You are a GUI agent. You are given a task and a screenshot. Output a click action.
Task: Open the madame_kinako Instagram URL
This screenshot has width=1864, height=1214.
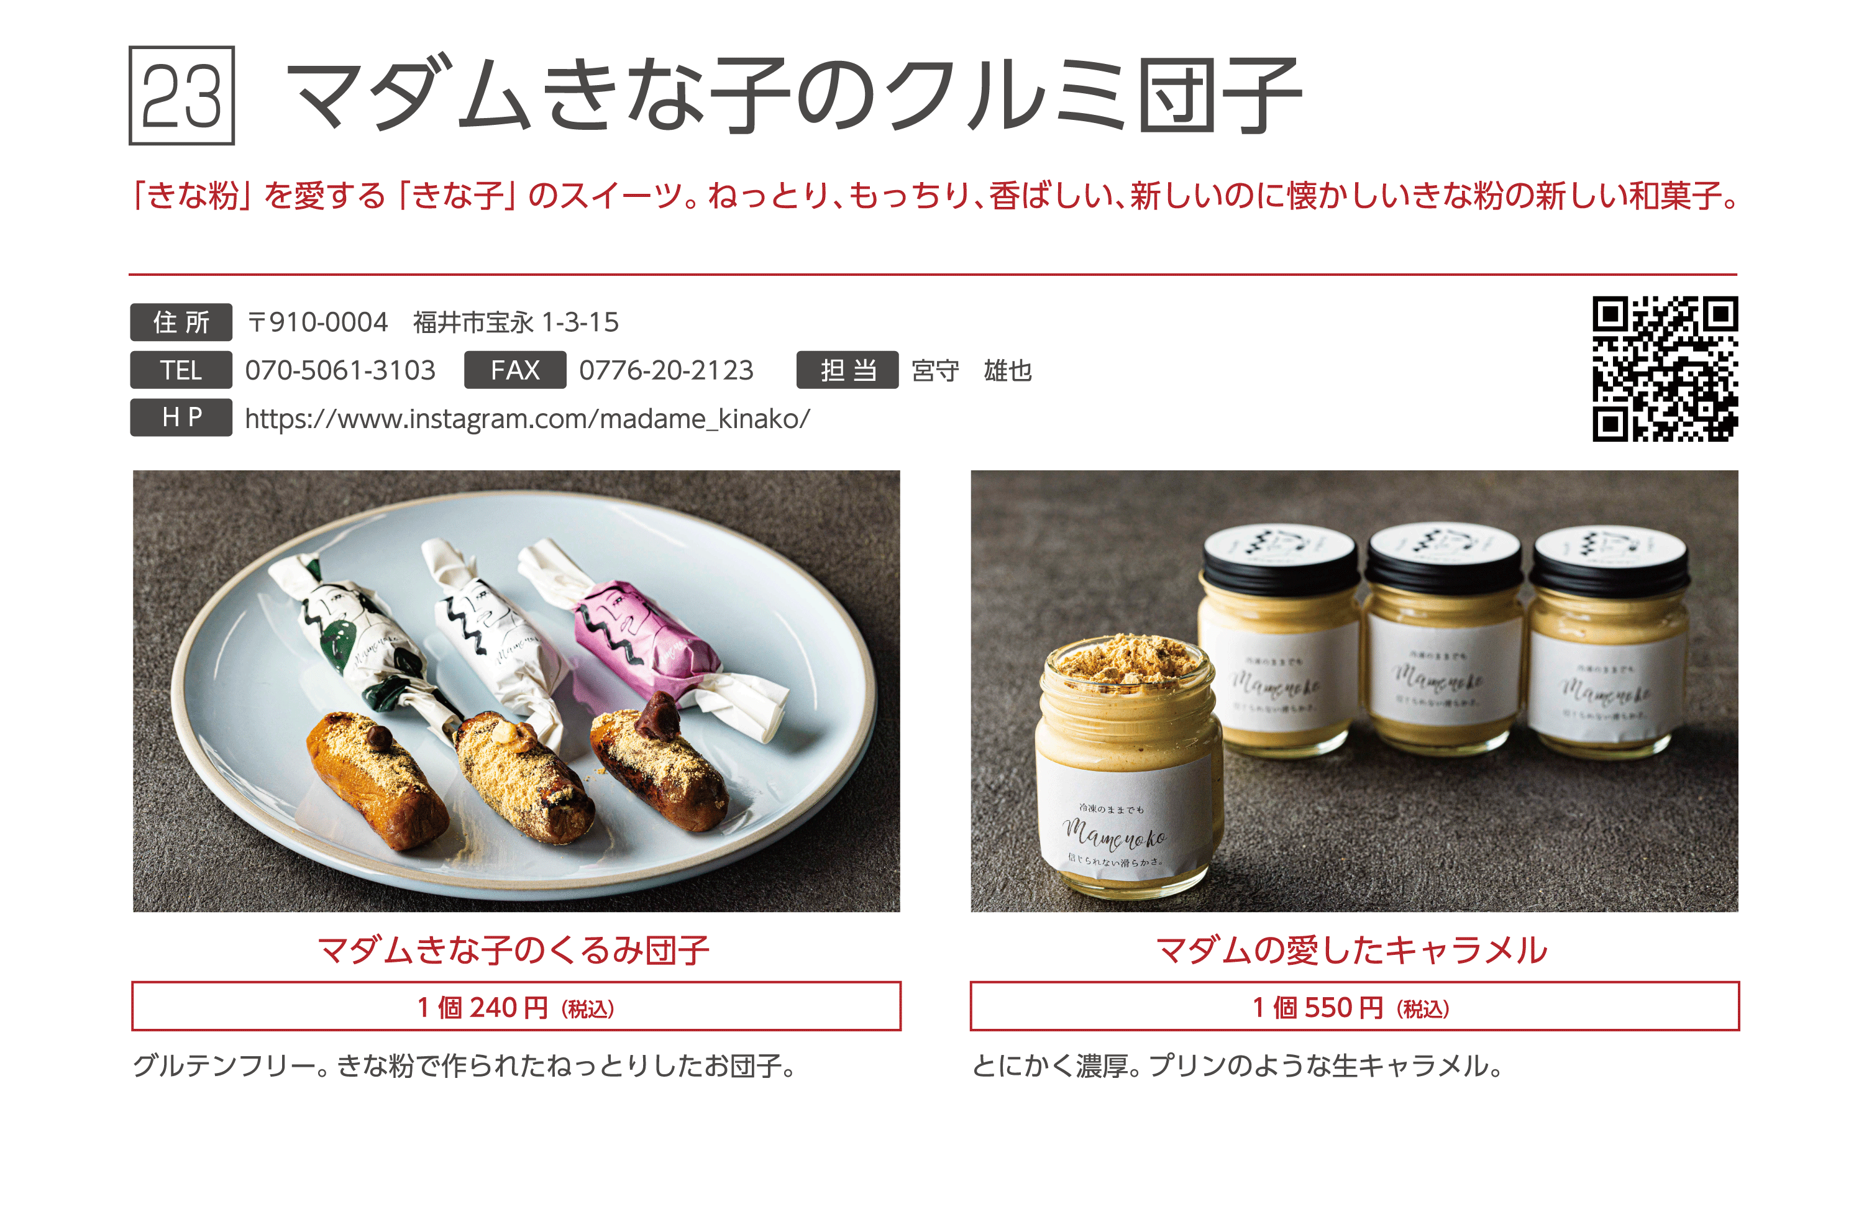click(527, 419)
